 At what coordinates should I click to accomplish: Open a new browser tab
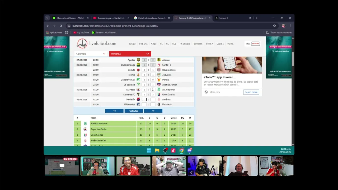(256, 18)
